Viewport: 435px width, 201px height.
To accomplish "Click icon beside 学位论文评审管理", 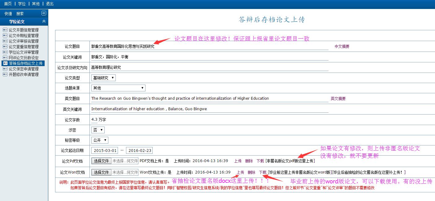I will coord(5,52).
